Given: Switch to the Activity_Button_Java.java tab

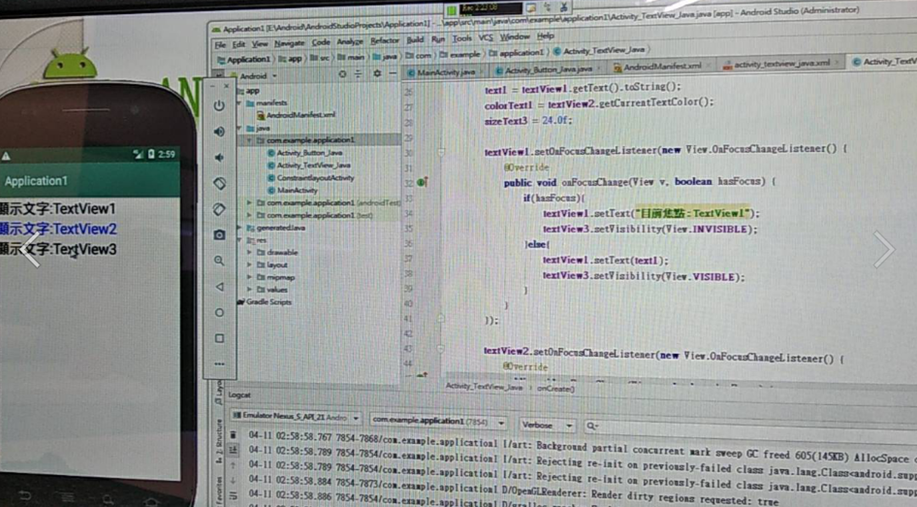Looking at the screenshot, I should point(547,69).
